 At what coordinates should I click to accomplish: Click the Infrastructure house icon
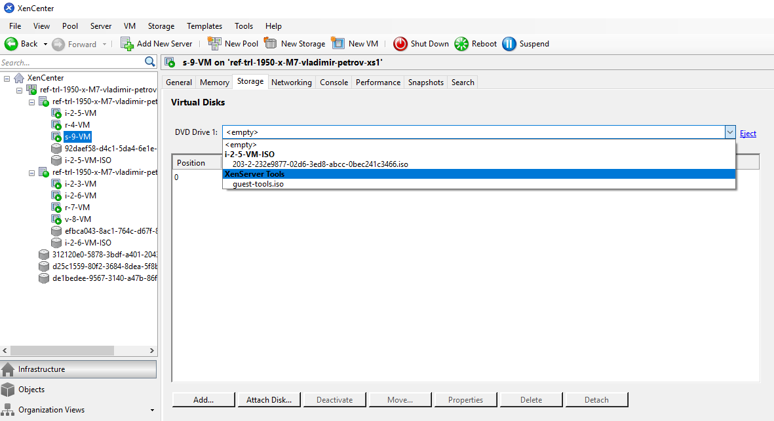tap(8, 369)
